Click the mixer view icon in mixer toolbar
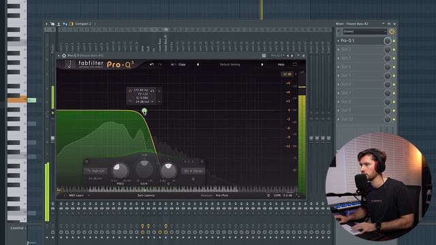This screenshot has width=436, height=245. coord(65,24)
